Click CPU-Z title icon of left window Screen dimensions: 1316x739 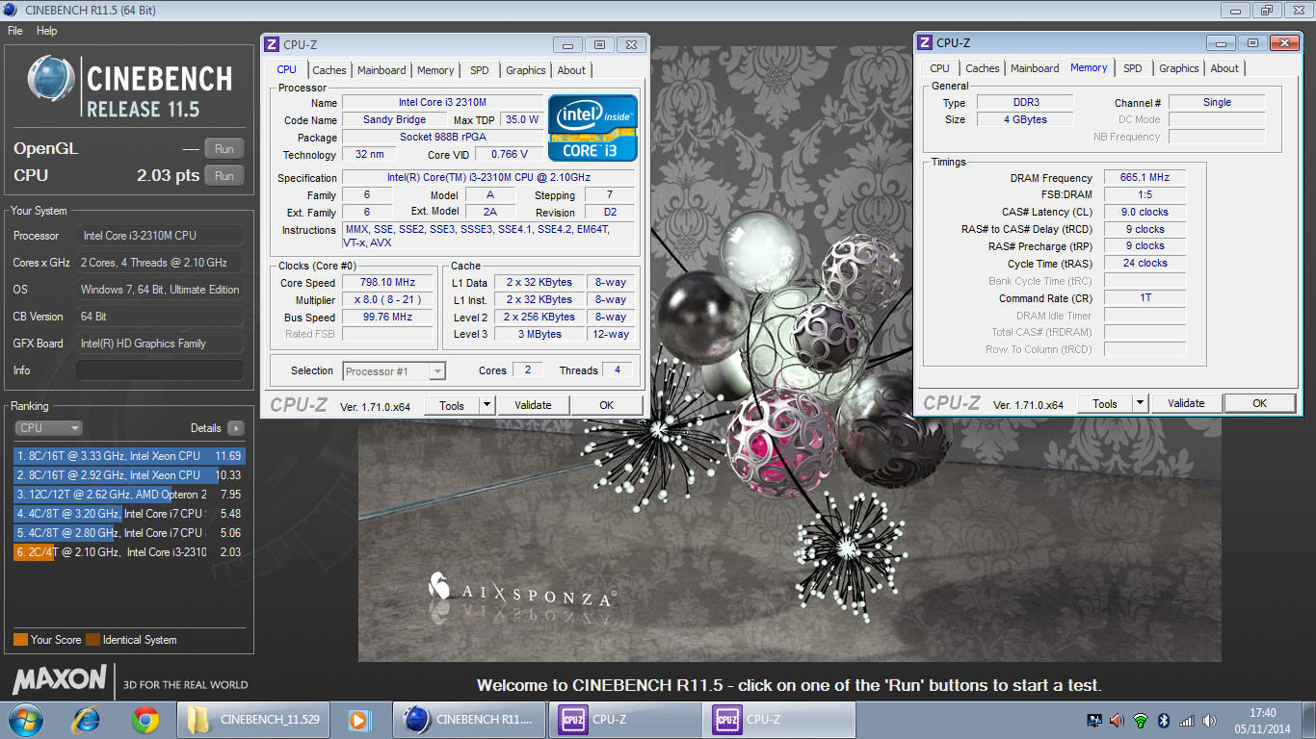[x=272, y=44]
